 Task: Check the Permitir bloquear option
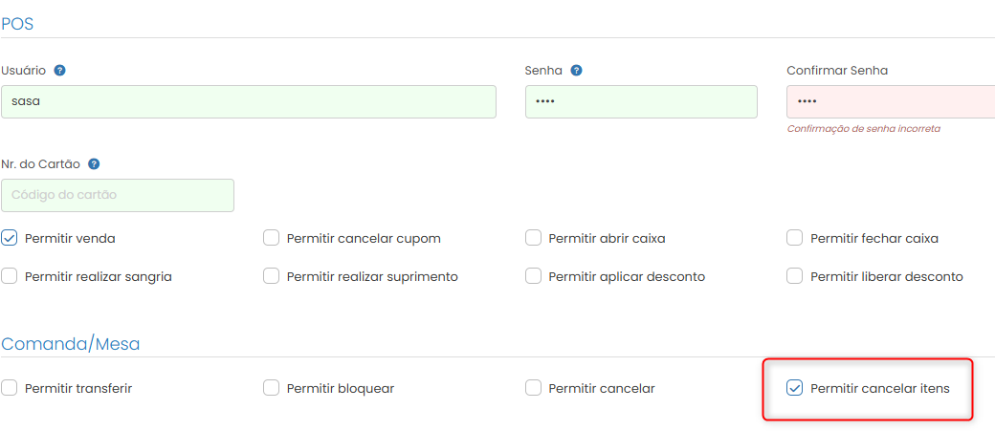[x=272, y=388]
